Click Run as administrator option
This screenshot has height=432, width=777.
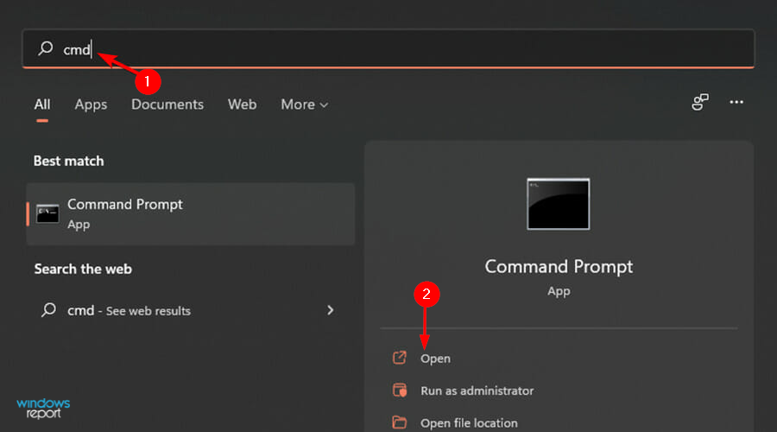tap(477, 391)
